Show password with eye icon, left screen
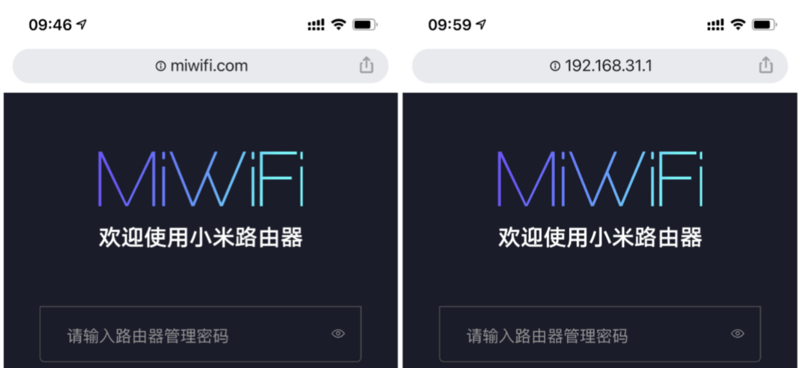The width and height of the screenshot is (798, 368). click(338, 333)
